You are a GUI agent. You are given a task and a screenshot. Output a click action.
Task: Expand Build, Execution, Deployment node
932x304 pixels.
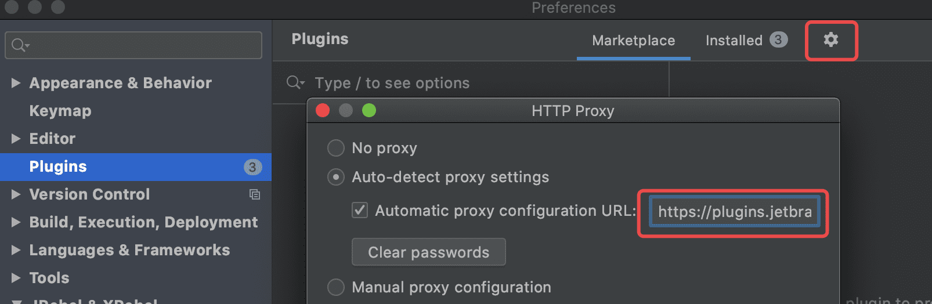click(x=16, y=222)
